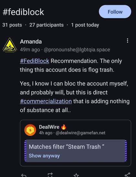The width and height of the screenshot is (136, 177).
Task: Open the #commercialization hashtag link
Action: coord(46,101)
